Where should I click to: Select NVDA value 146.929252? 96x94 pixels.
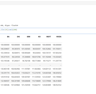click(57, 73)
